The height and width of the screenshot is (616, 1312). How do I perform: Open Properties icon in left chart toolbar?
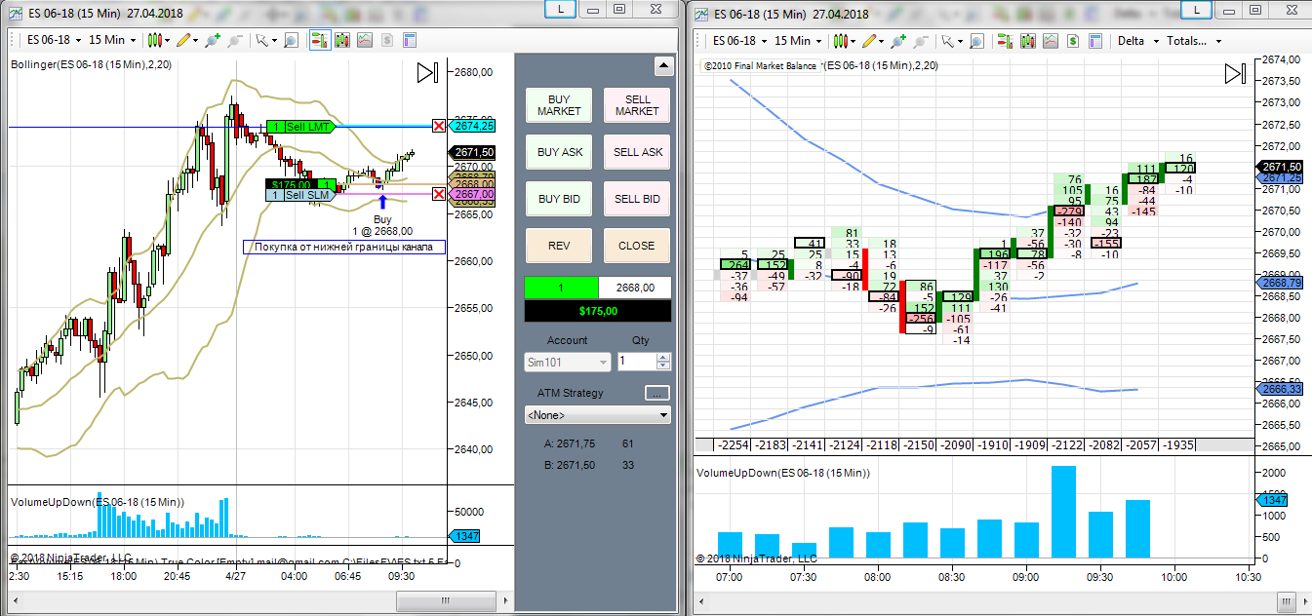(x=410, y=40)
